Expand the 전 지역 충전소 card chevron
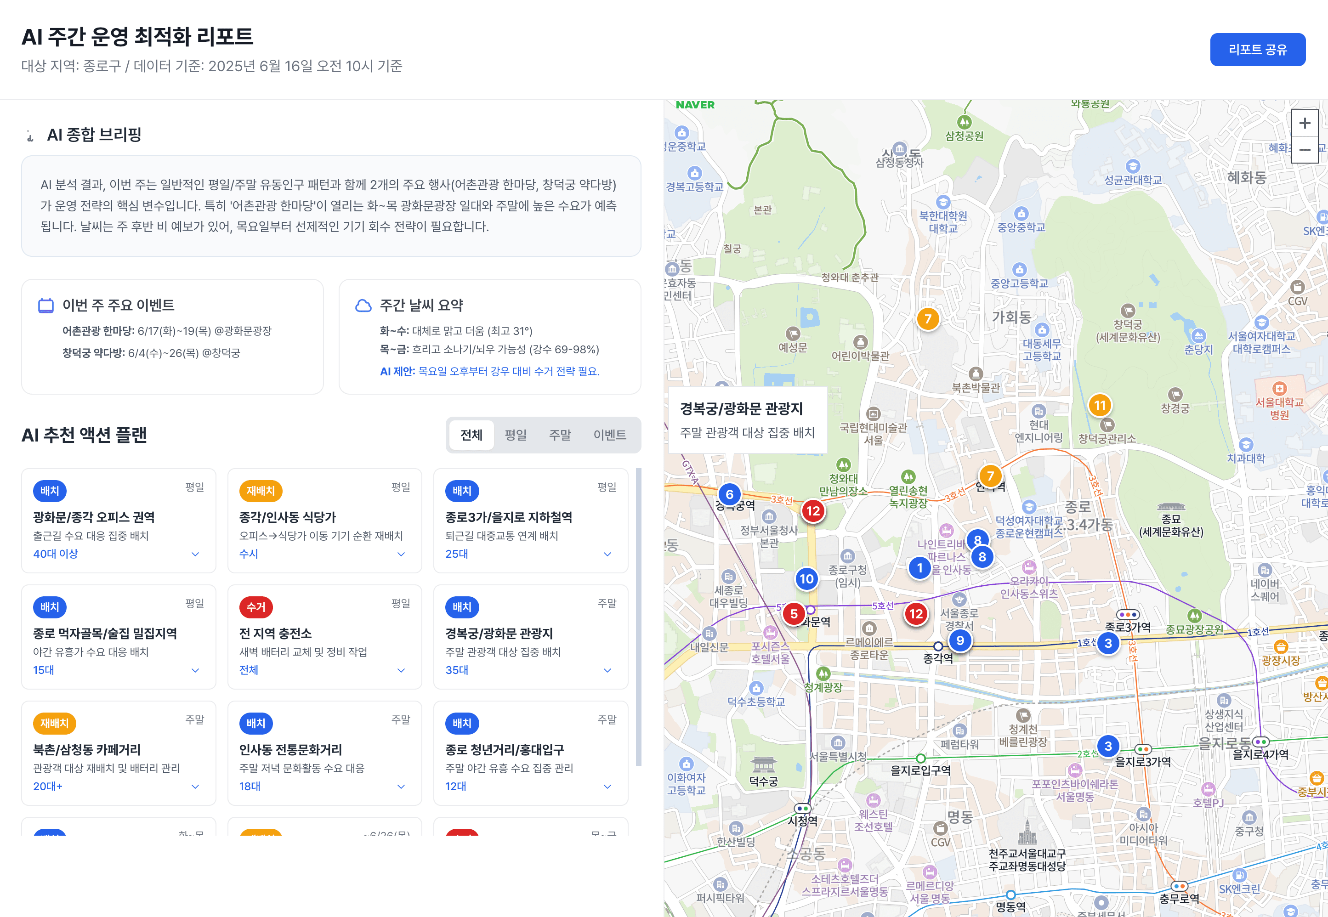1328x917 pixels. tap(401, 670)
